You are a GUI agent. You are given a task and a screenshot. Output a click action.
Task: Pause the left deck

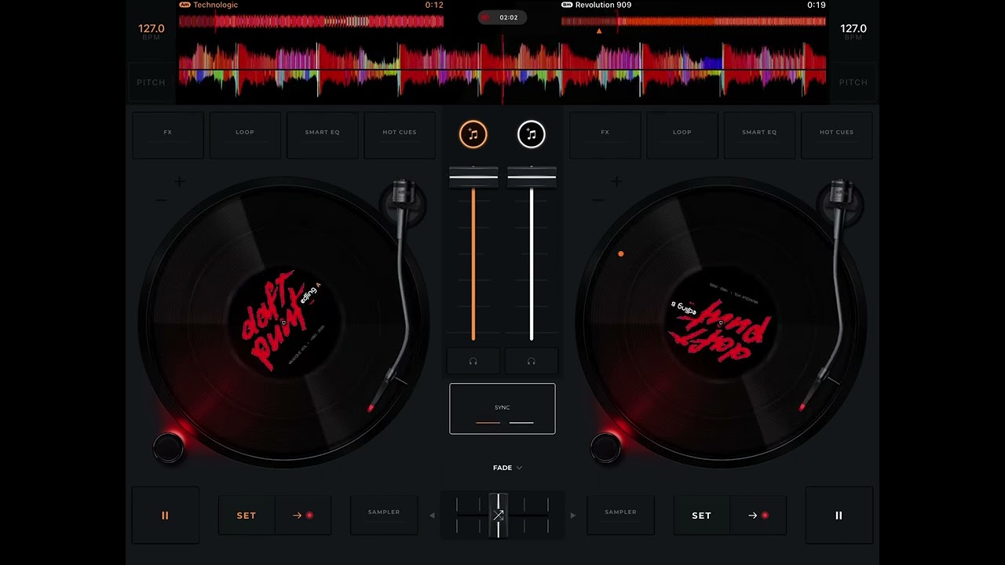coord(165,516)
